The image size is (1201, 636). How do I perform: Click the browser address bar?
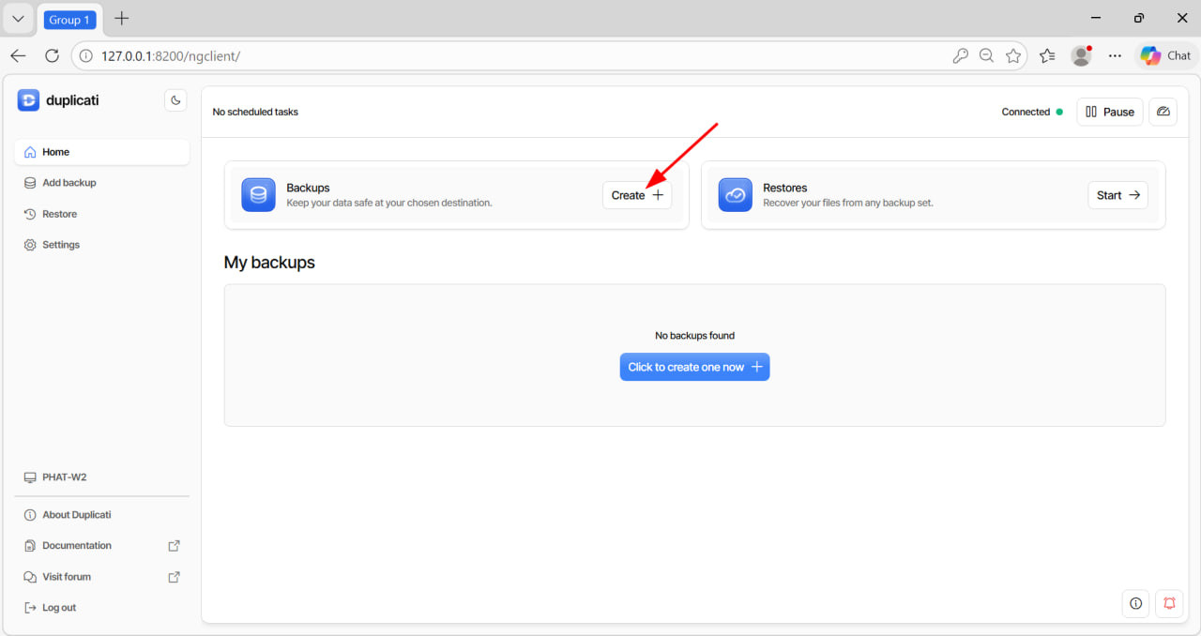(x=516, y=56)
